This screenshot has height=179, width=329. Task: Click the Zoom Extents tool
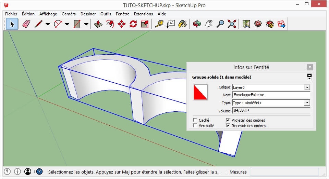tap(232, 24)
